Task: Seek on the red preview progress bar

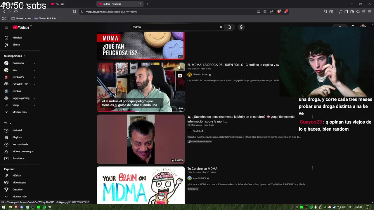Action: pos(141,111)
